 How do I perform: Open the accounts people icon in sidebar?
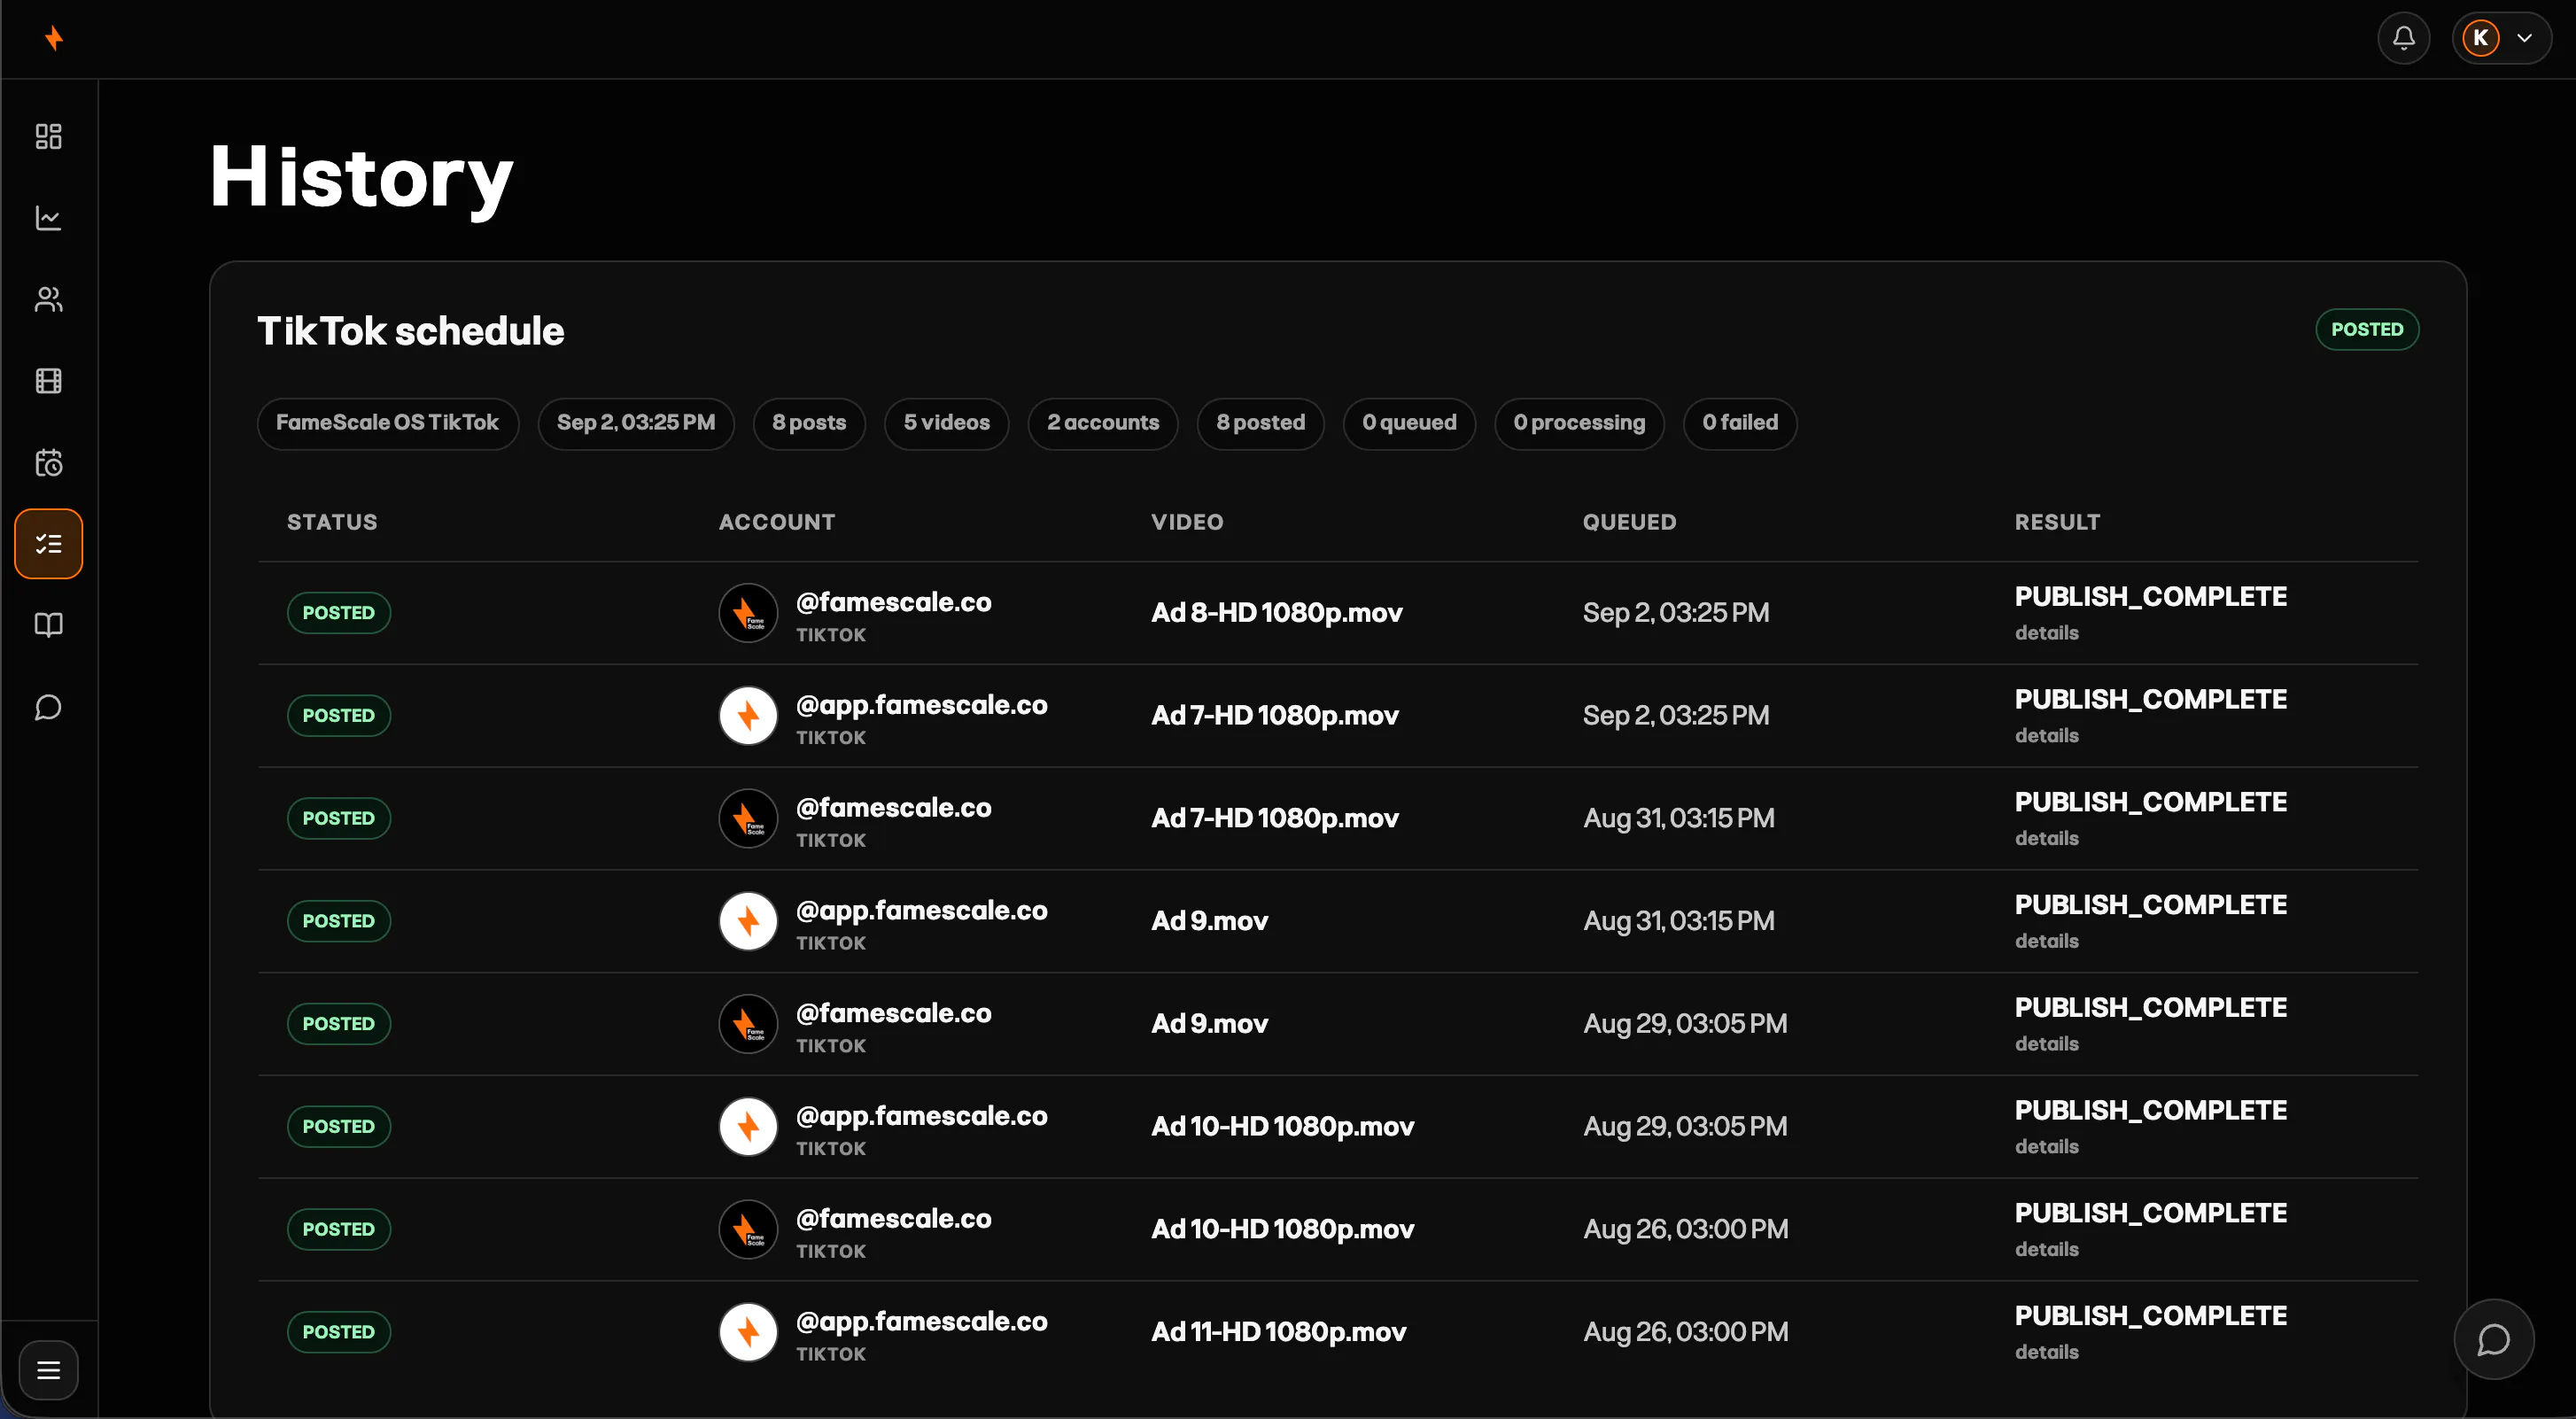point(48,299)
